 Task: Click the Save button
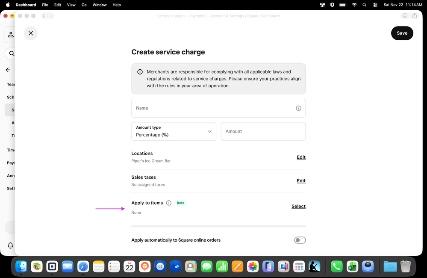(x=402, y=33)
